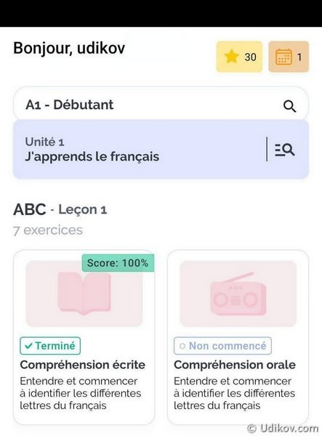Open the A1 - Débutant level selector
The image size is (322, 436).
[161, 105]
